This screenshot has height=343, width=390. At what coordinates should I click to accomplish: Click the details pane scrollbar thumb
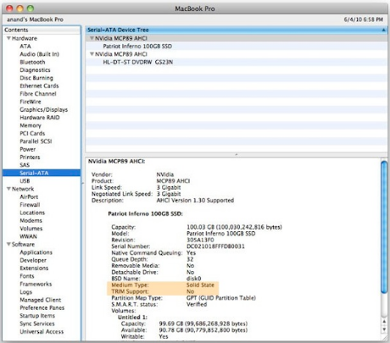(384, 227)
